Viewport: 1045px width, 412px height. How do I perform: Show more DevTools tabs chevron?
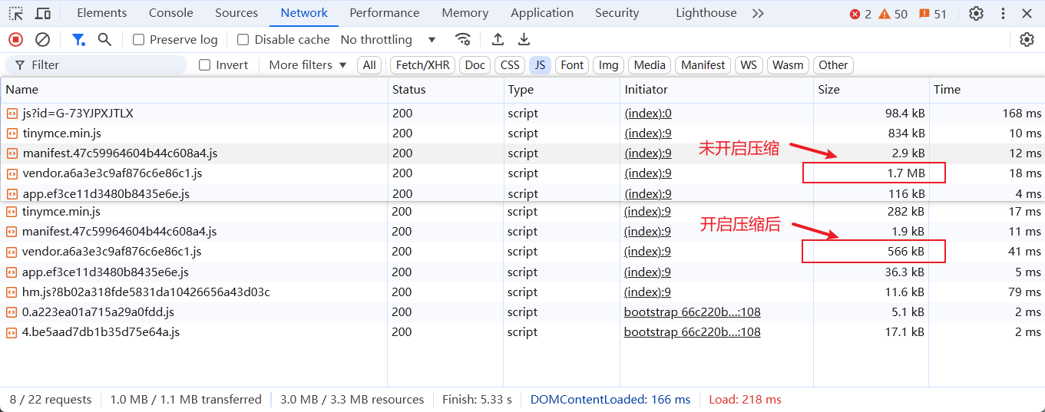point(758,13)
